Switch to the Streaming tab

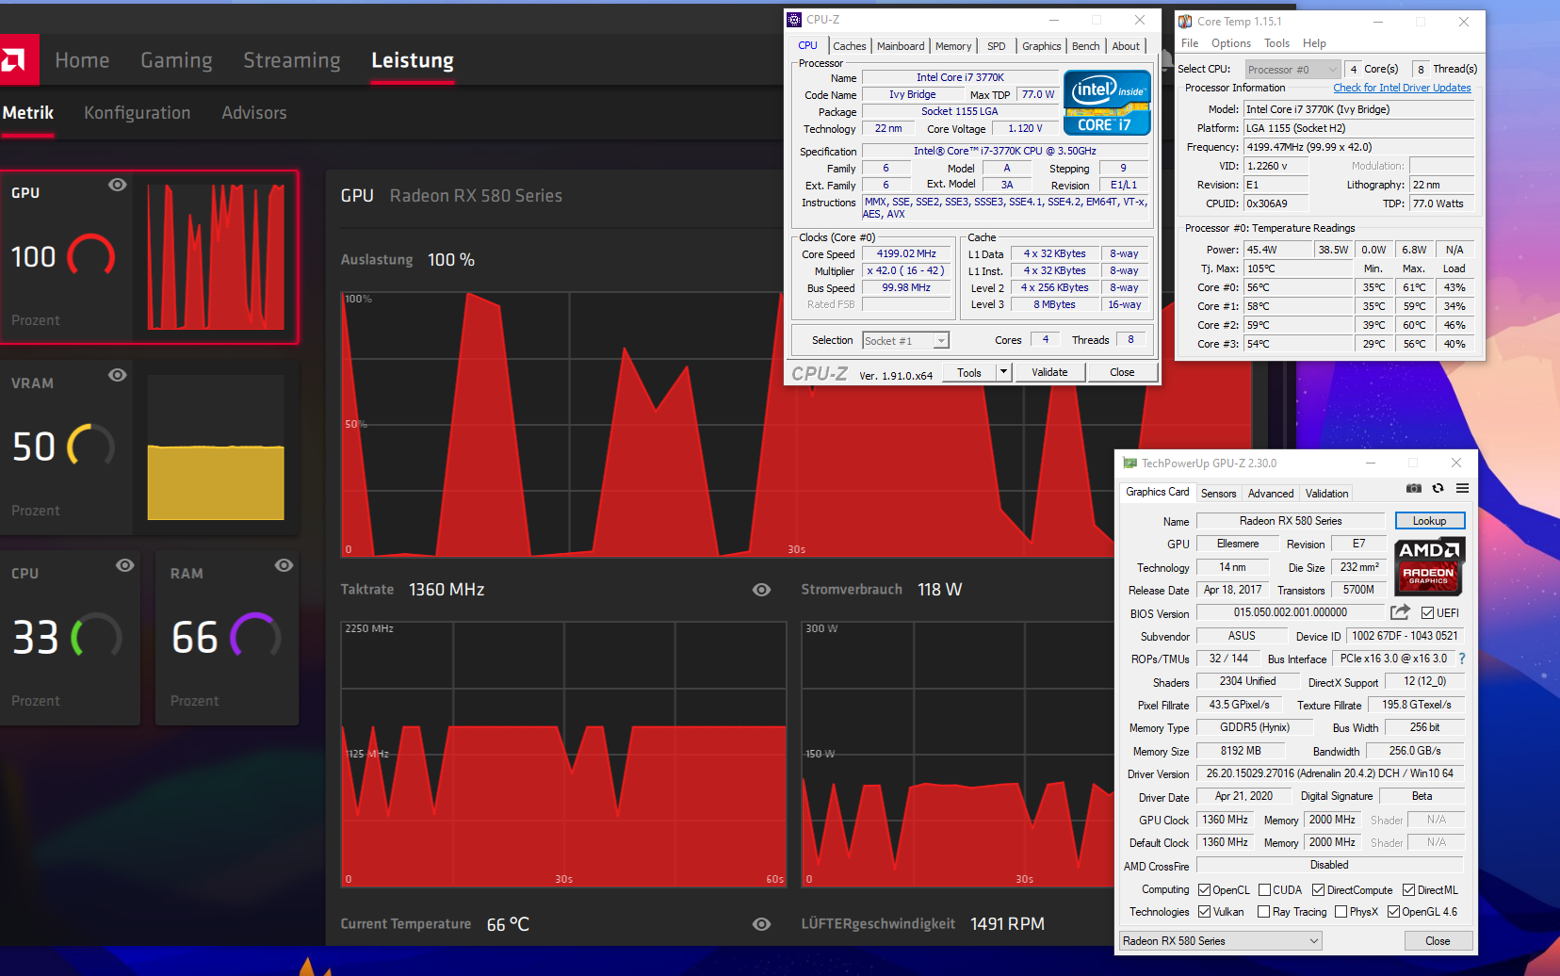(292, 60)
